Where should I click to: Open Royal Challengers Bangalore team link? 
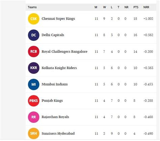tap(64, 52)
